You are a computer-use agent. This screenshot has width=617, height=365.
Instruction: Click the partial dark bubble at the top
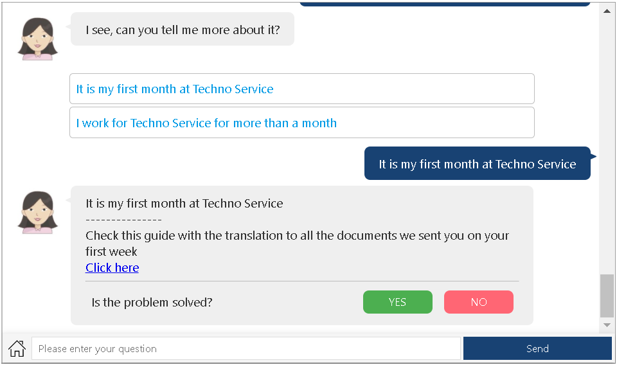pyautogui.click(x=445, y=4)
